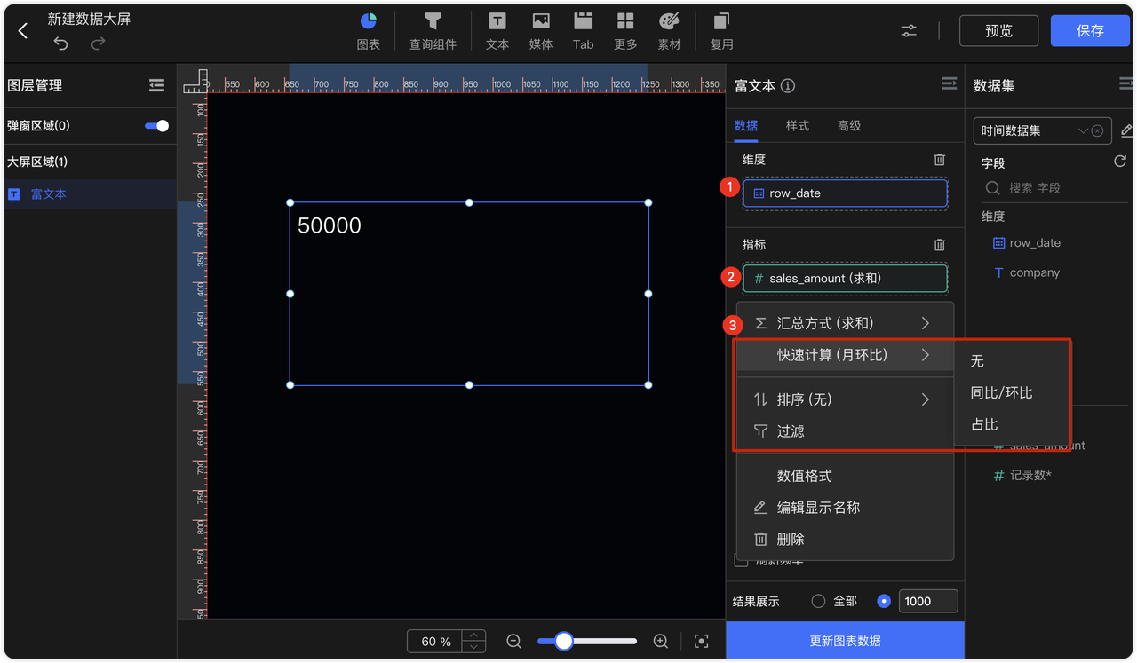Decrease zoom with stepper down arrow

pos(474,647)
